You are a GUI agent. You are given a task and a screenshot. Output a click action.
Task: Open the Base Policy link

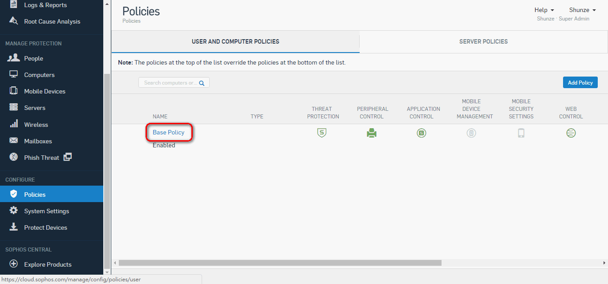pos(168,132)
